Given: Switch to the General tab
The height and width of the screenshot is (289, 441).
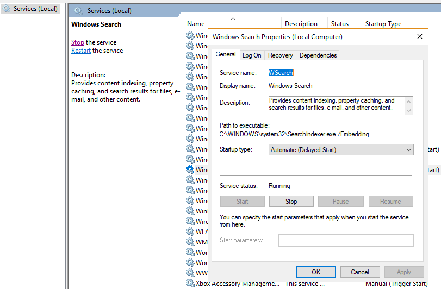Looking at the screenshot, I should tap(226, 54).
